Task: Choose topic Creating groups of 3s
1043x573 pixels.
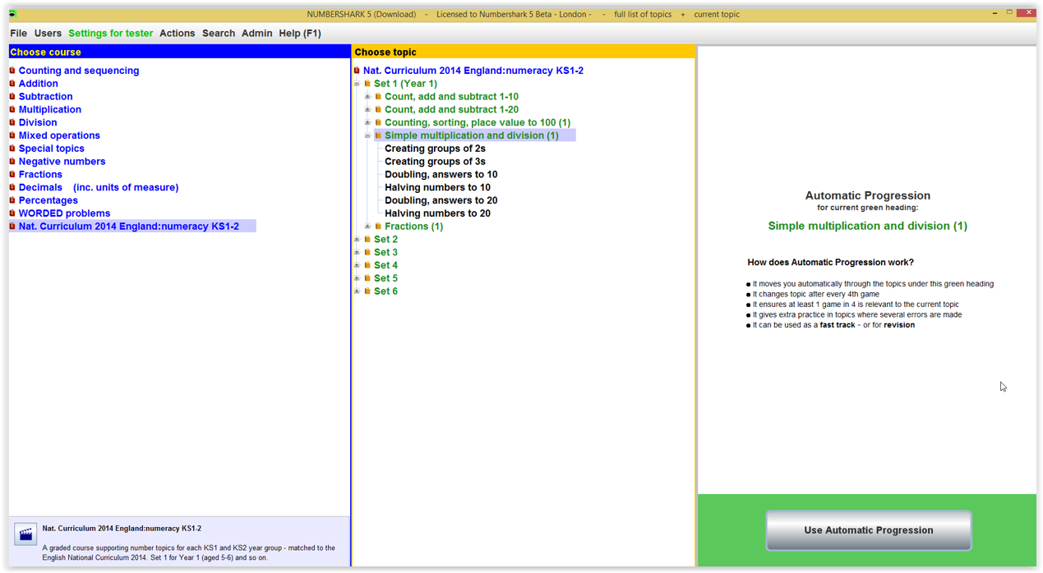Action: (x=435, y=162)
